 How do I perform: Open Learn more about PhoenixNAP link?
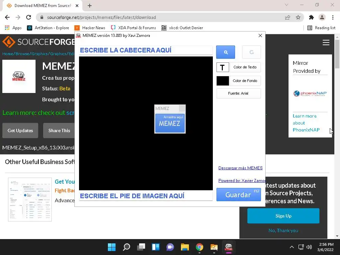tap(306, 123)
